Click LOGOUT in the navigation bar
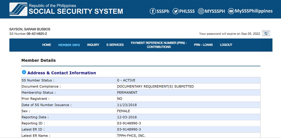This screenshot has height=138, width=281. tap(226, 45)
